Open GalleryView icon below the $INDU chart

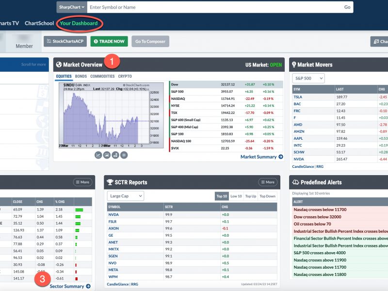107,155
